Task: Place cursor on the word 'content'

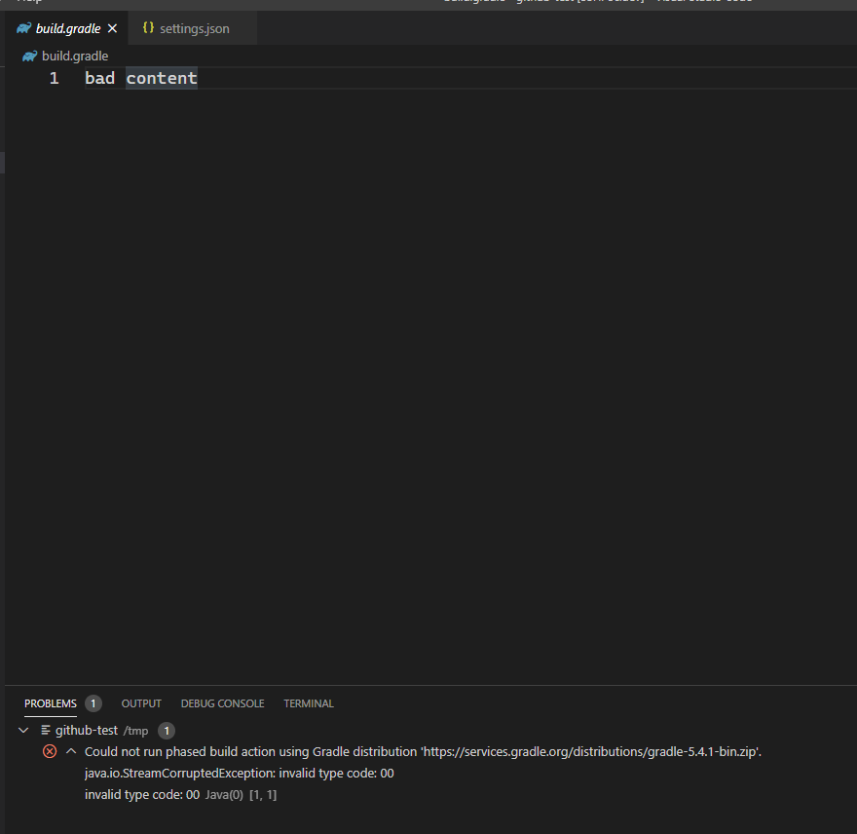Action: pyautogui.click(x=162, y=78)
